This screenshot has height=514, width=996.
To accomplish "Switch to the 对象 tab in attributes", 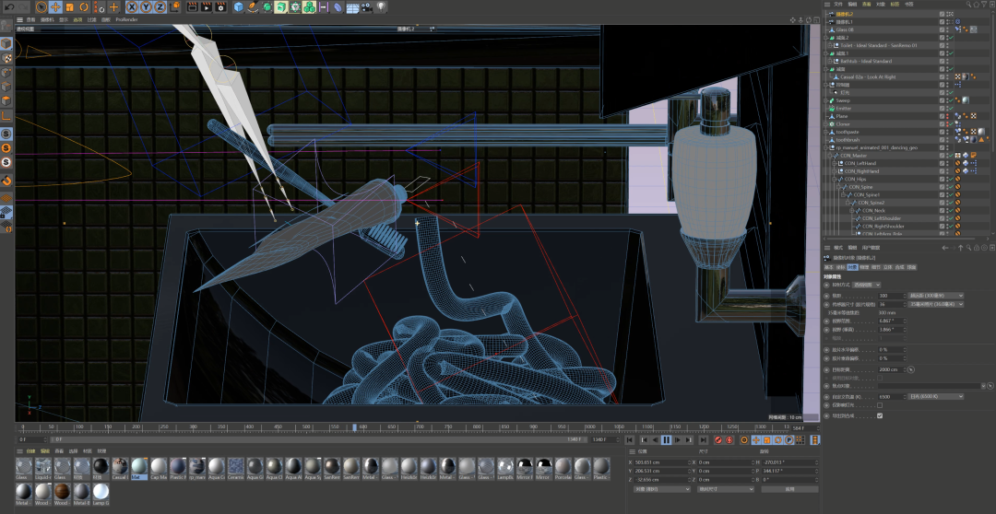I will coord(852,267).
